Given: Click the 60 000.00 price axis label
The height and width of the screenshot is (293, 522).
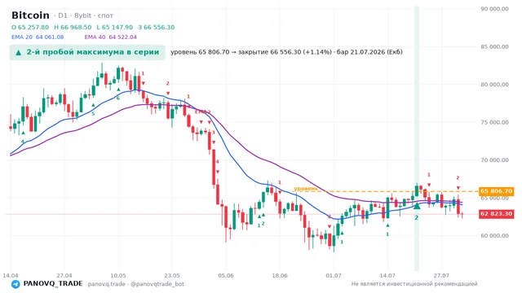Looking at the screenshot, I should pos(494,236).
